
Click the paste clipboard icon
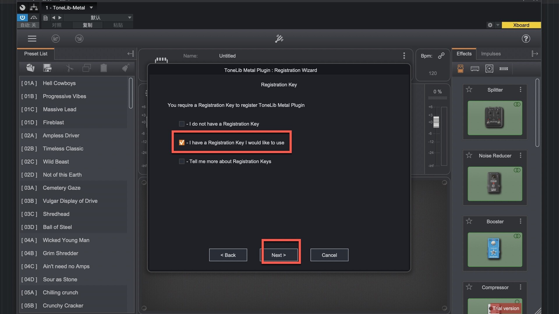pos(104,68)
